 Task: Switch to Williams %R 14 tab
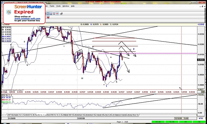[68, 115]
